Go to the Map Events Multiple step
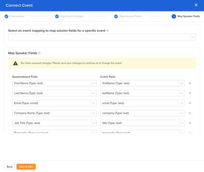This screenshot has width=204, height=172. pos(72,16)
